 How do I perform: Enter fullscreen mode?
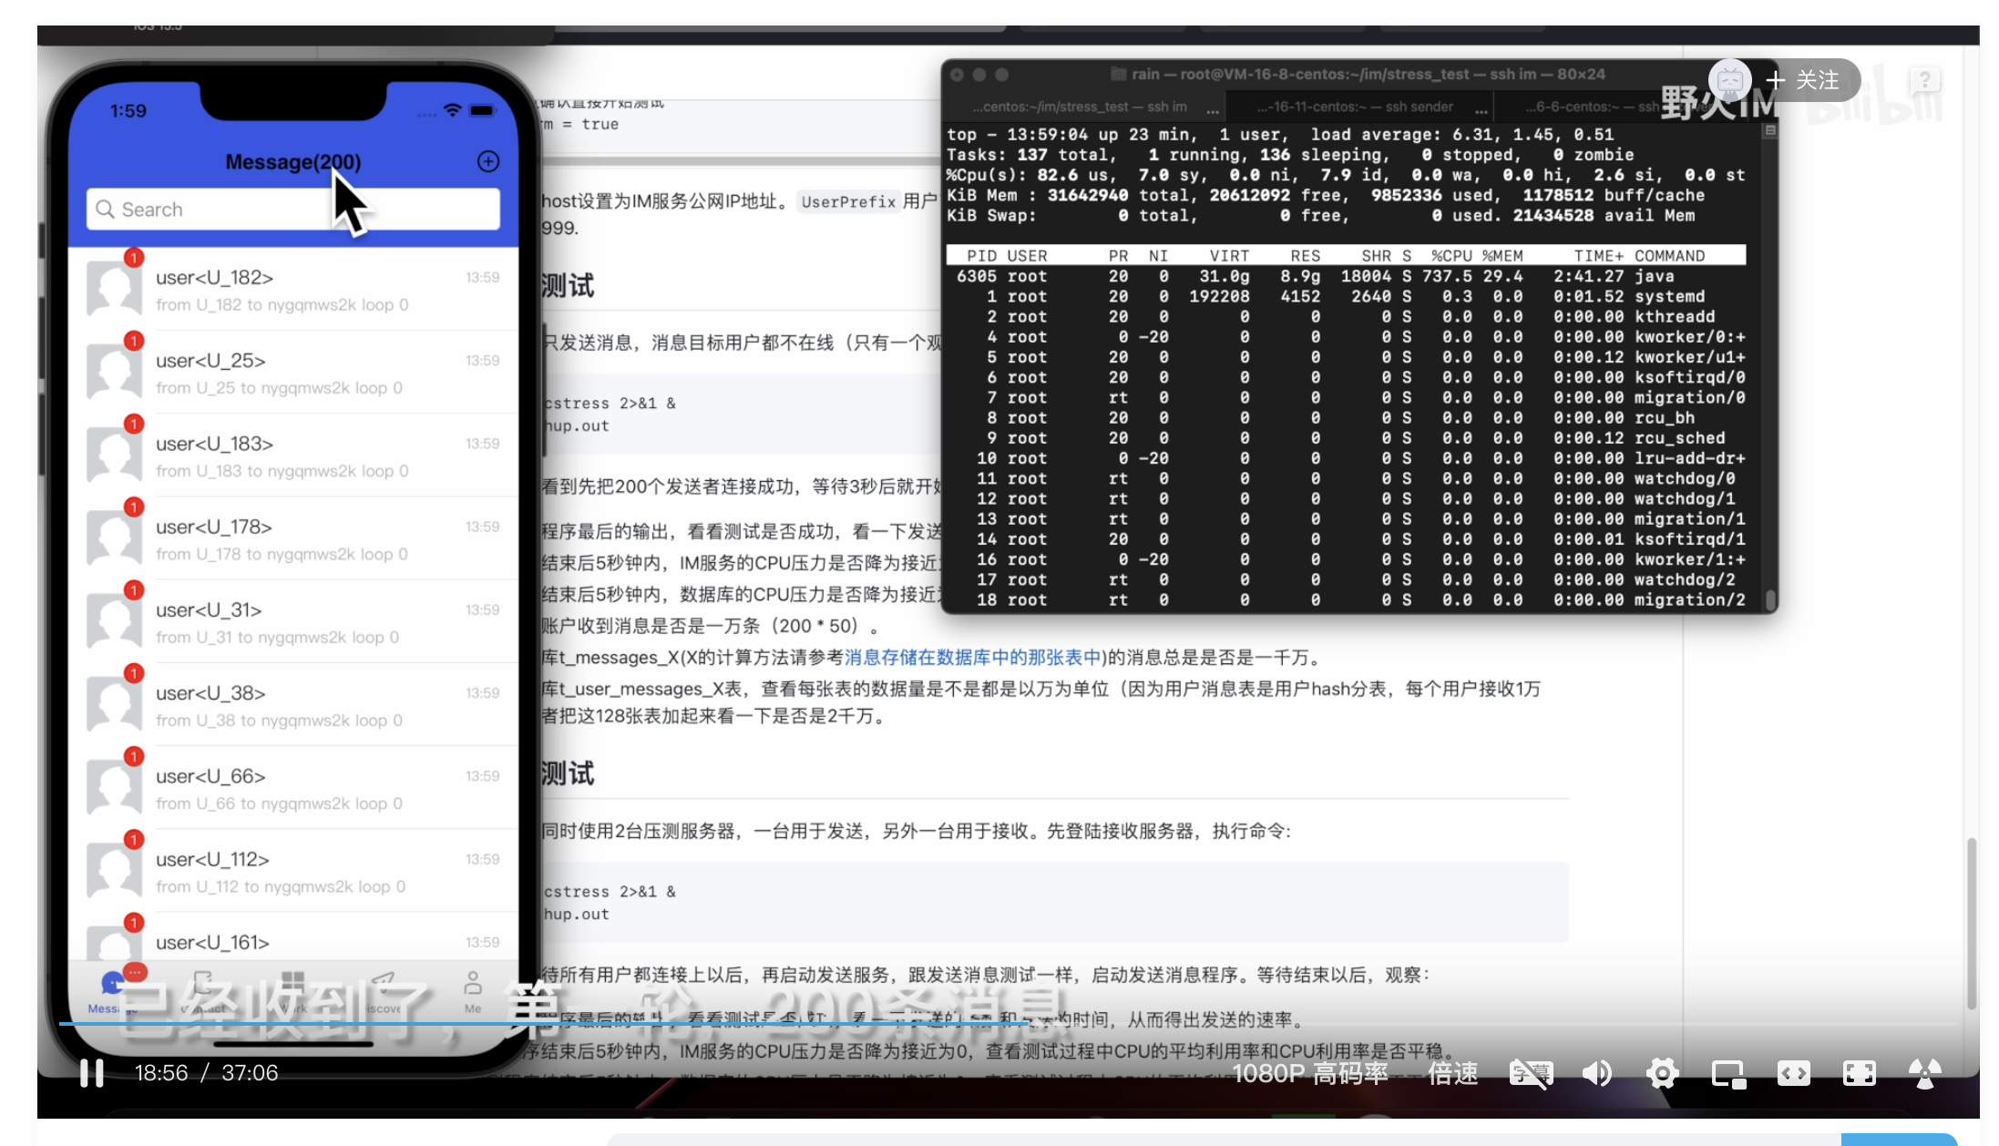click(1859, 1074)
